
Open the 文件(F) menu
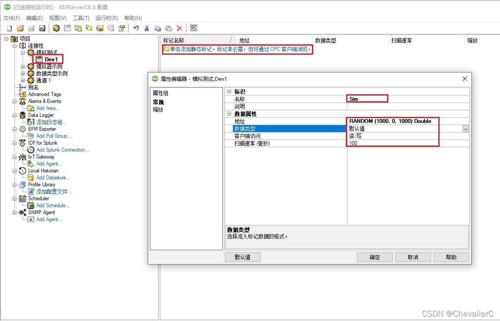click(x=12, y=18)
